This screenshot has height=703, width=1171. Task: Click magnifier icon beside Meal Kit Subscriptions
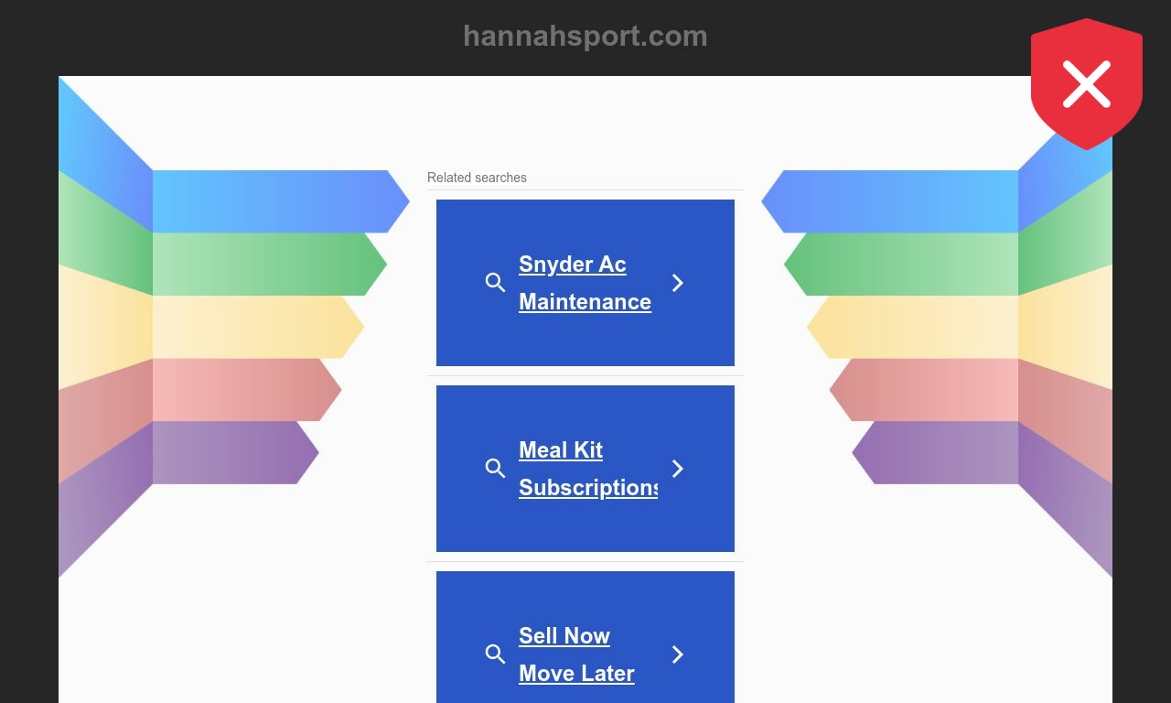pos(495,469)
